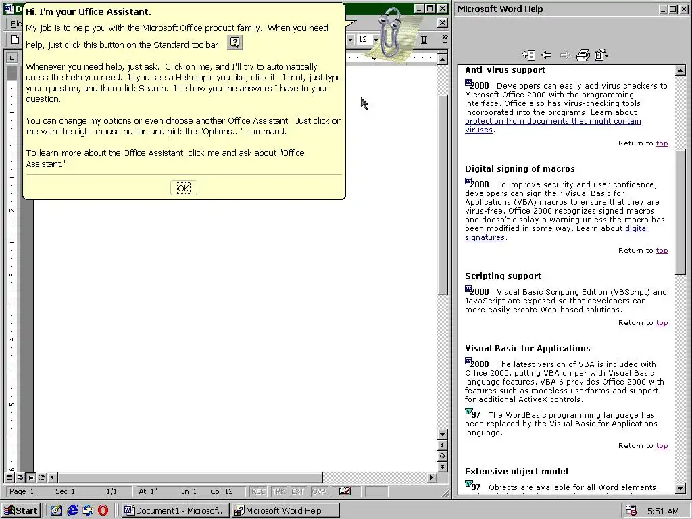Click 'Col 12' in the status bar

coord(222,491)
